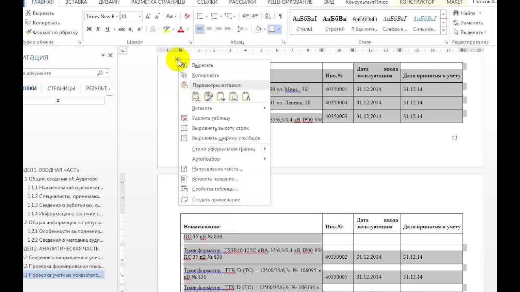This screenshot has height=292, width=520.
Task: Insert numbered list
Action: pyautogui.click(x=214, y=16)
